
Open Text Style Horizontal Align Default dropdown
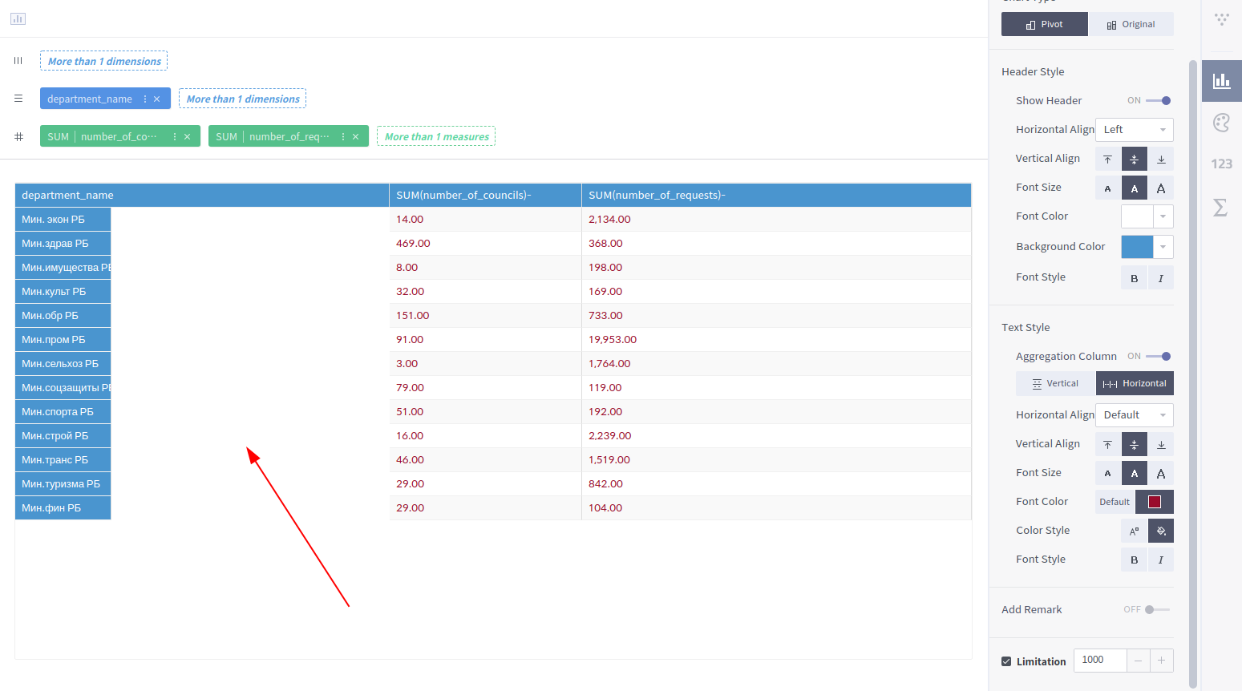pos(1134,415)
